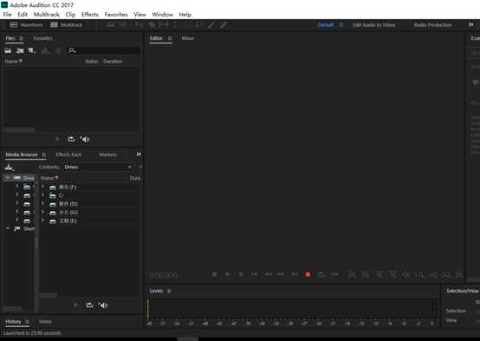The height and width of the screenshot is (341, 480).
Task: Expand the (D:) drive in contents list
Action: 43,203
